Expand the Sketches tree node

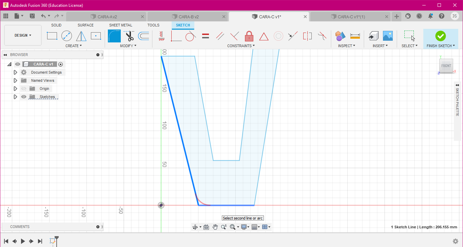(15, 97)
